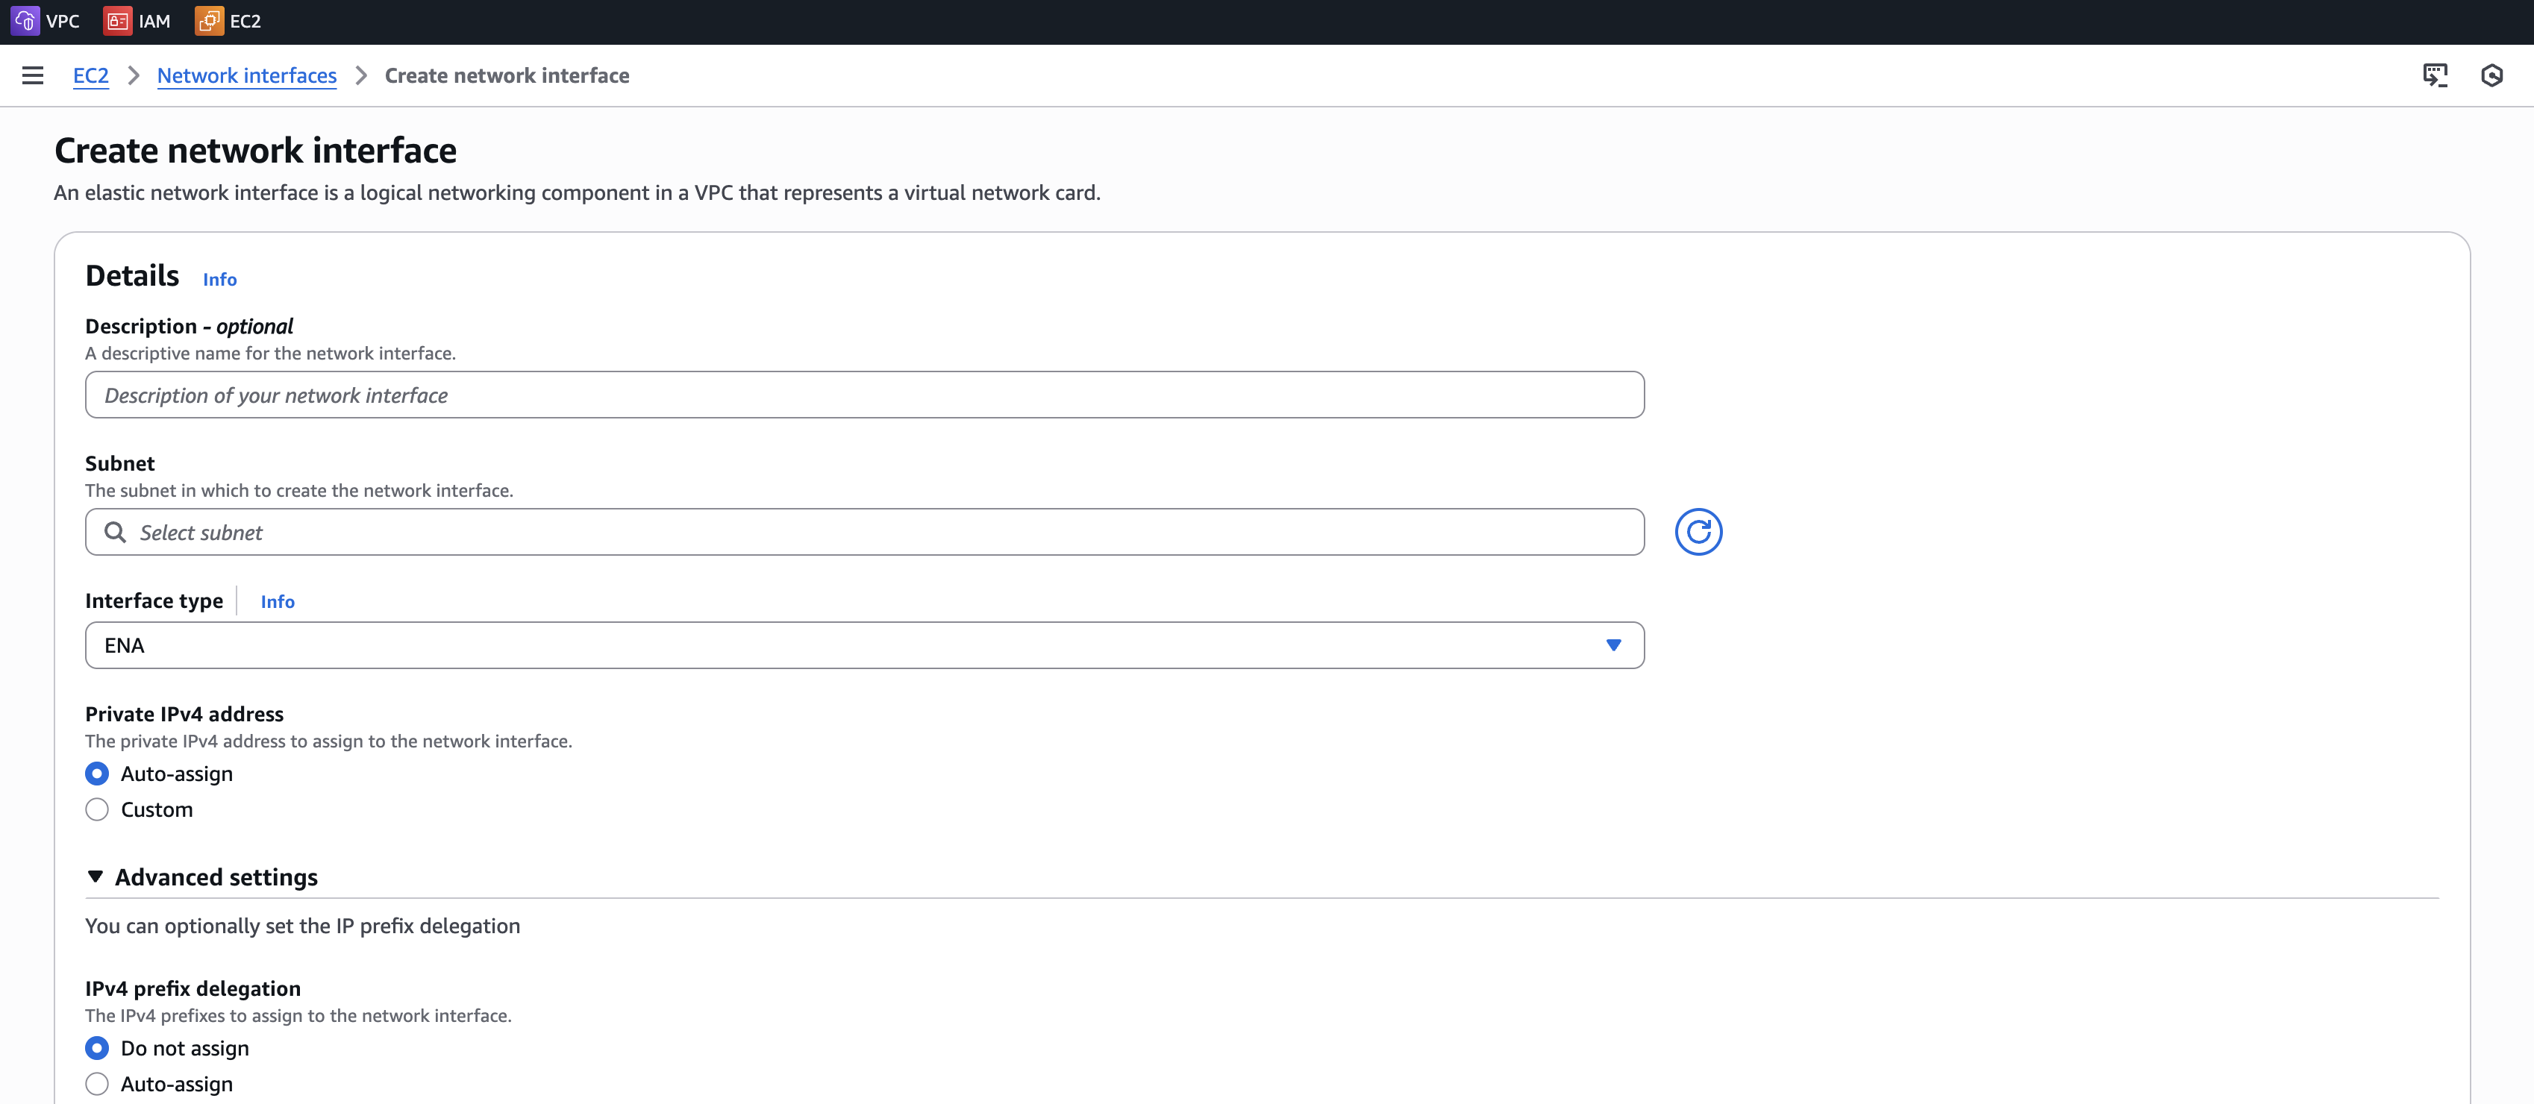Open the Select subnet dropdown
The image size is (2534, 1104).
pyautogui.click(x=863, y=532)
